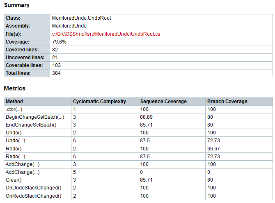Select the Branch Coverage column header

pos(227,101)
